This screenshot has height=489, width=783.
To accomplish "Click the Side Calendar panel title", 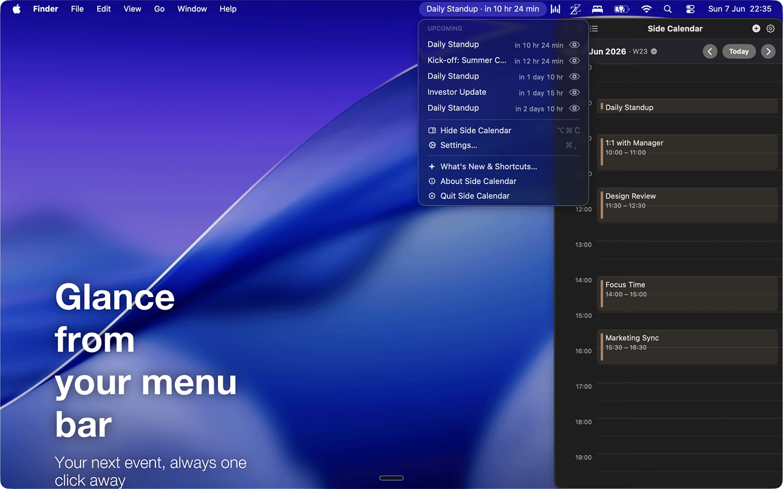I will pos(675,29).
